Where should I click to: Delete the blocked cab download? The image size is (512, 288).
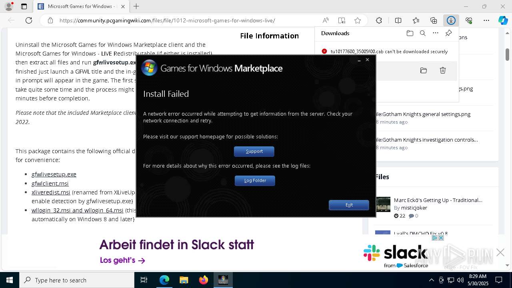point(443,70)
